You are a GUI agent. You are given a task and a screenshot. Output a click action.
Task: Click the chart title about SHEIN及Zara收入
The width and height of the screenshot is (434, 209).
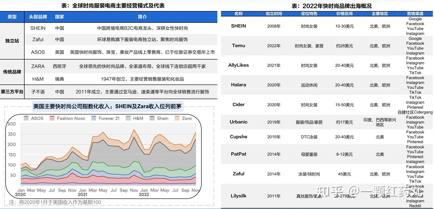pyautogui.click(x=107, y=106)
